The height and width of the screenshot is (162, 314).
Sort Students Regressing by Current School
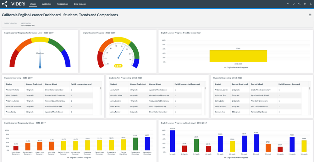coord(257,84)
